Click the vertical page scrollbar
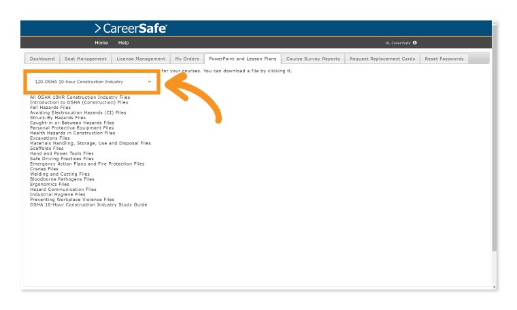The height and width of the screenshot is (310, 517). pos(495,138)
